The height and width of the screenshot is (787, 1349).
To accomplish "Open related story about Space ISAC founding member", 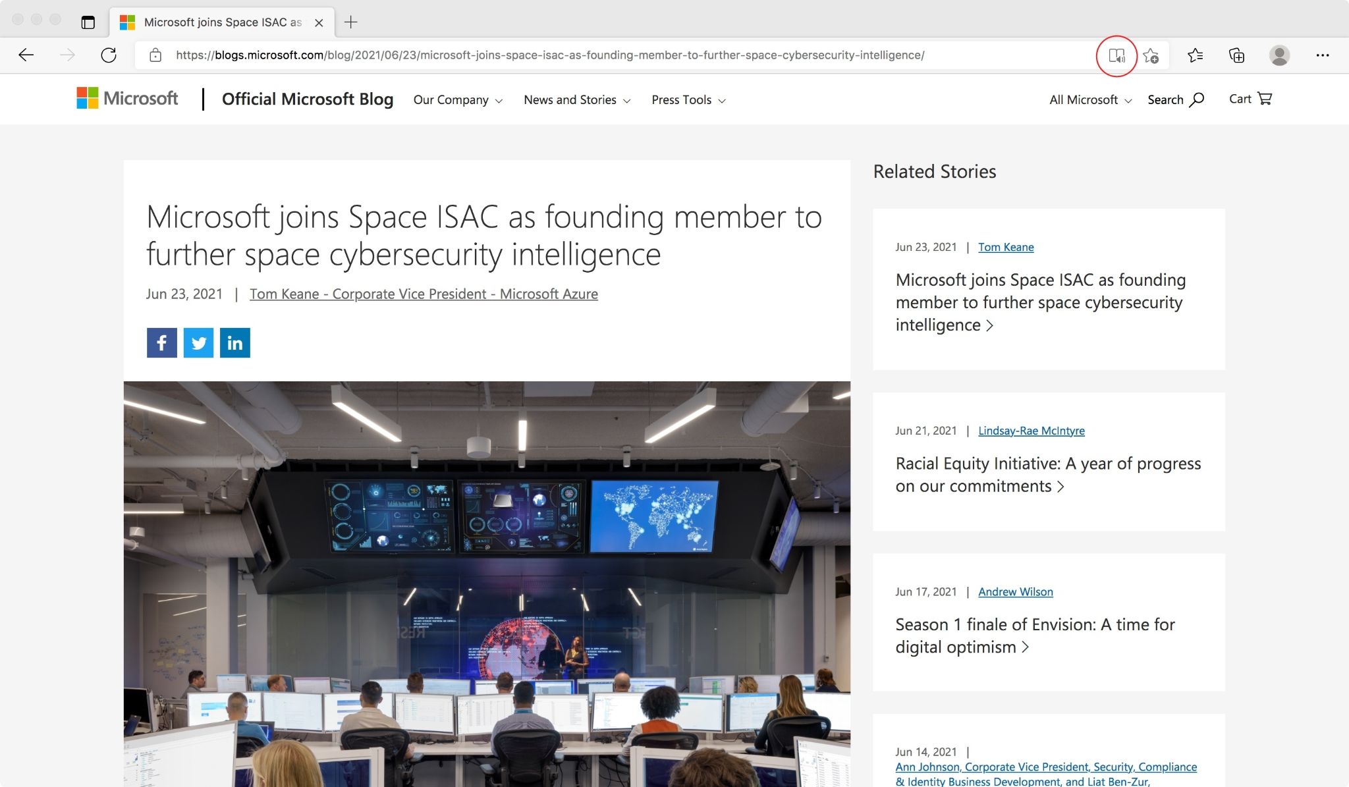I will pos(1041,302).
